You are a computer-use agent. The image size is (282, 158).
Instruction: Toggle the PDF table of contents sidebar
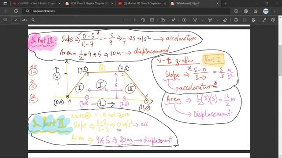pos(5,20)
